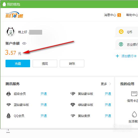Click the QQ penguin icon in title bar

point(4,4)
